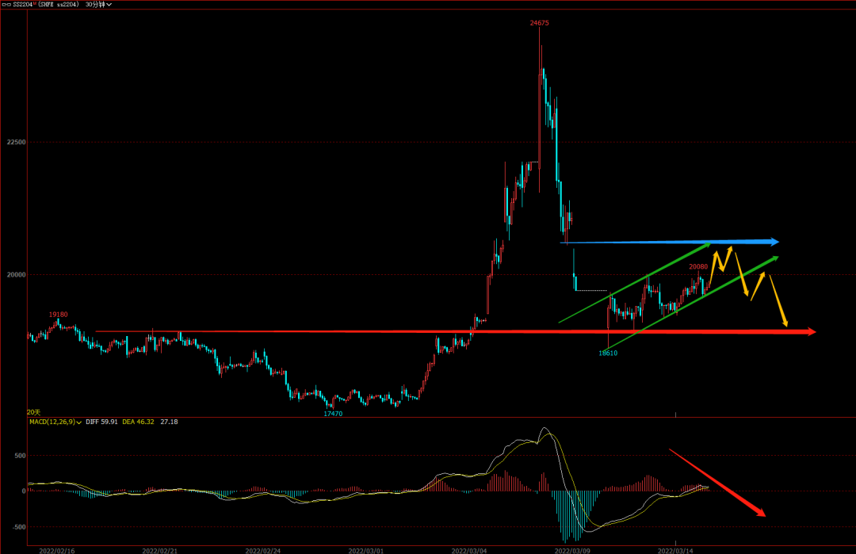Click the 20080 price label
The width and height of the screenshot is (856, 554).
(698, 267)
